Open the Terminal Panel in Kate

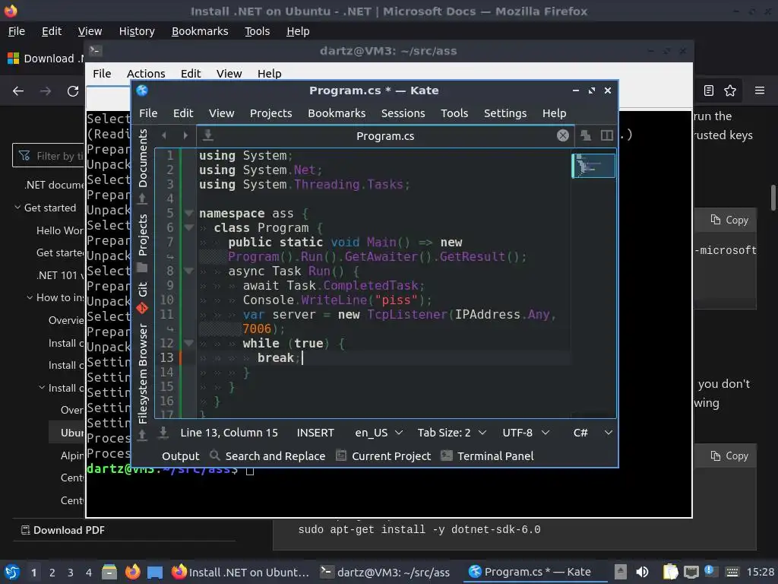[487, 456]
